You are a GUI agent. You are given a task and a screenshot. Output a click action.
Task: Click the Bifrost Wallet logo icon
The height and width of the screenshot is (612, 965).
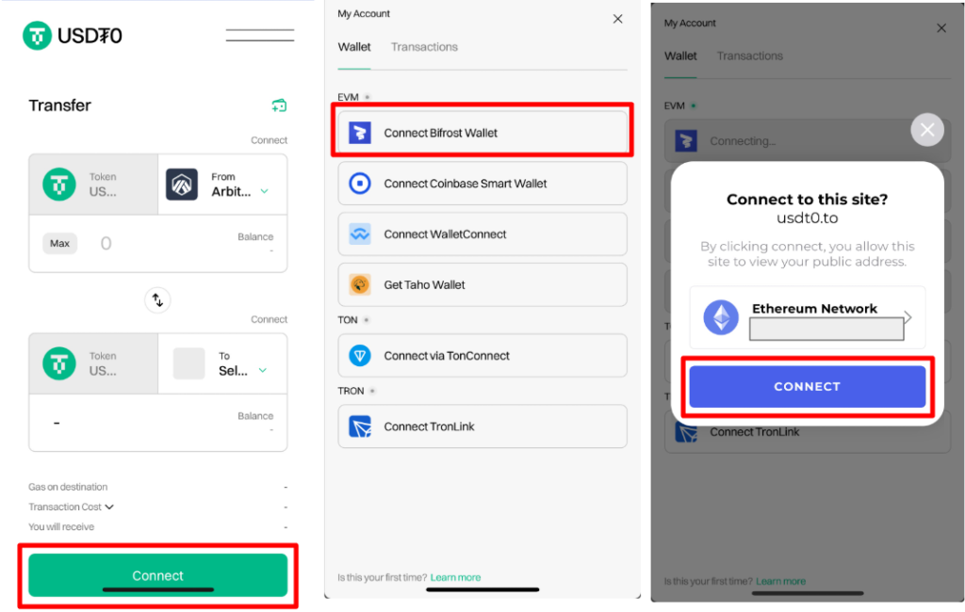360,133
